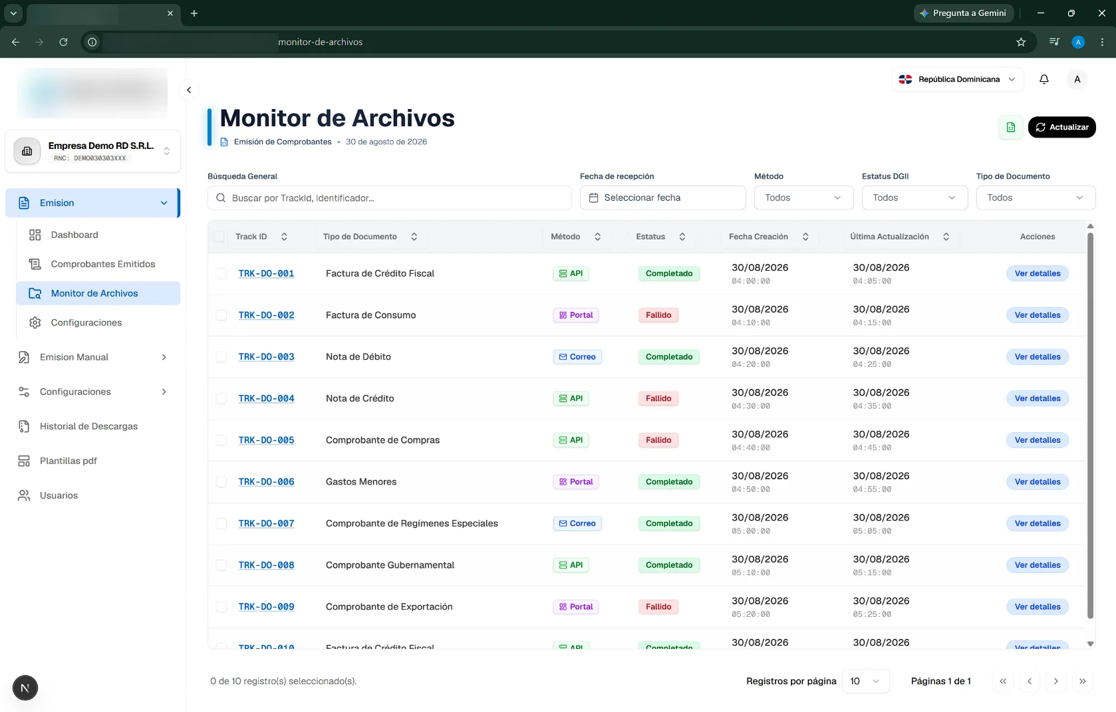This screenshot has width=1116, height=712.
Task: Click the green export spreadsheet icon
Action: (1010, 127)
